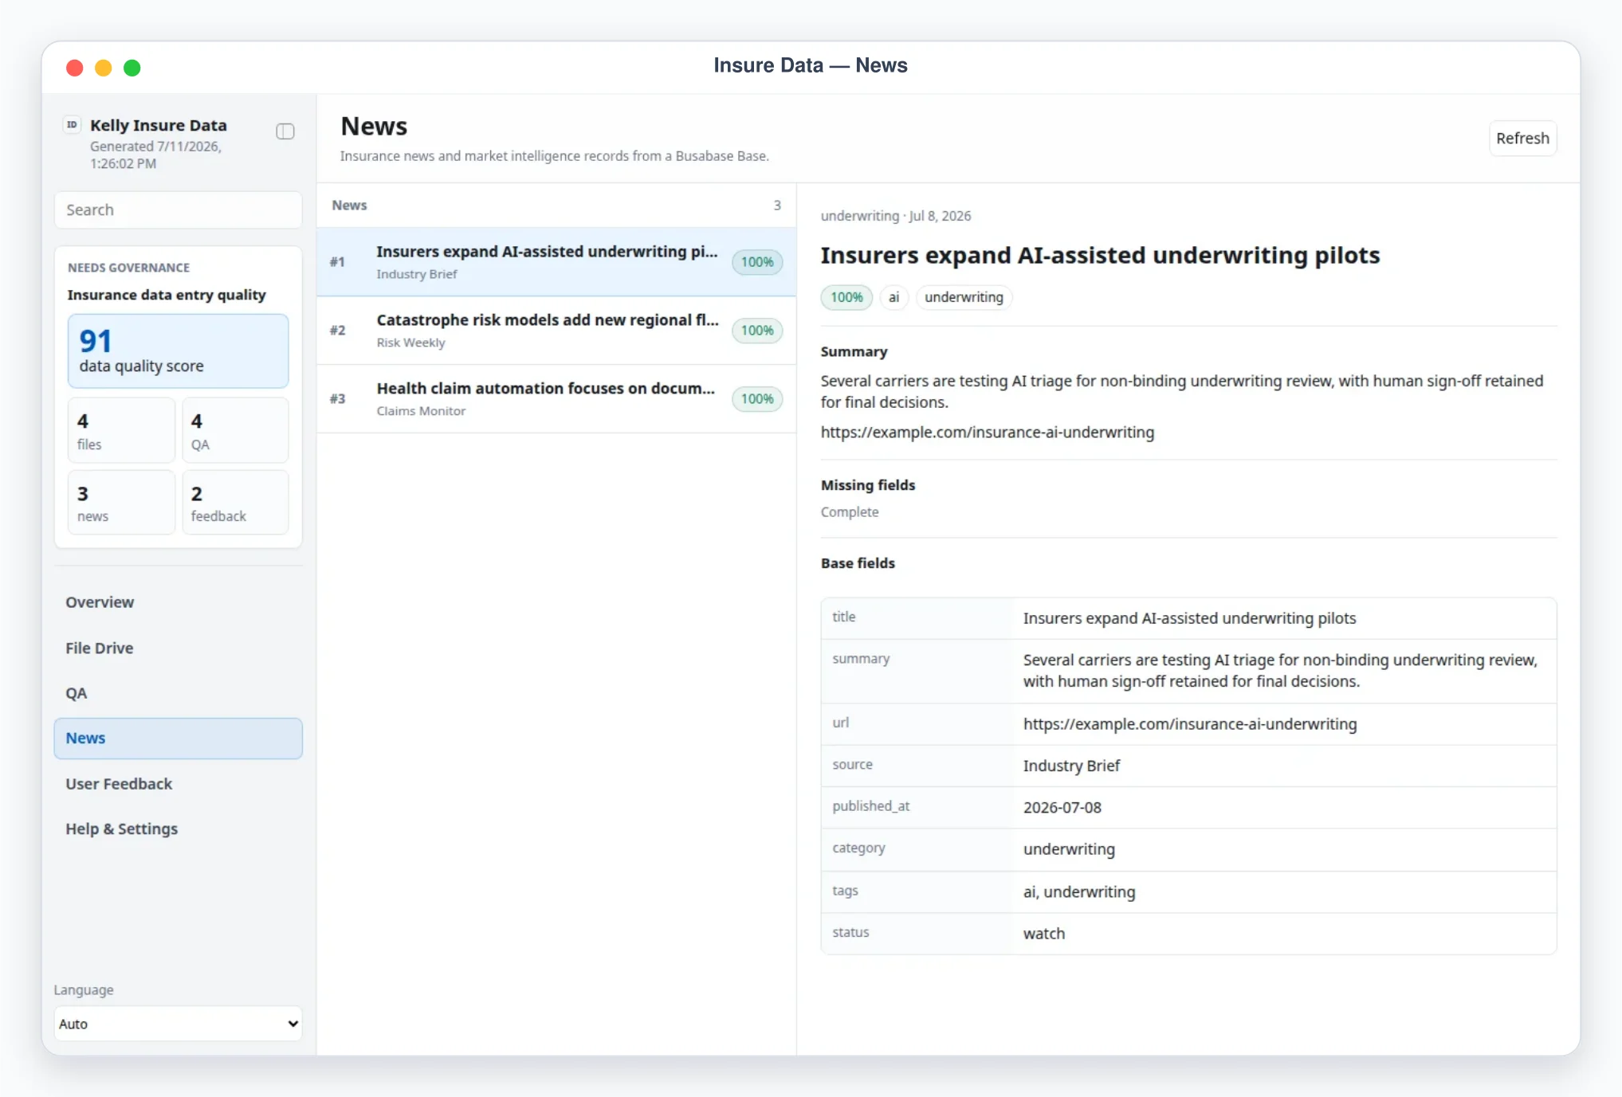Image resolution: width=1622 pixels, height=1097 pixels.
Task: Click the Refresh button
Action: (1522, 139)
